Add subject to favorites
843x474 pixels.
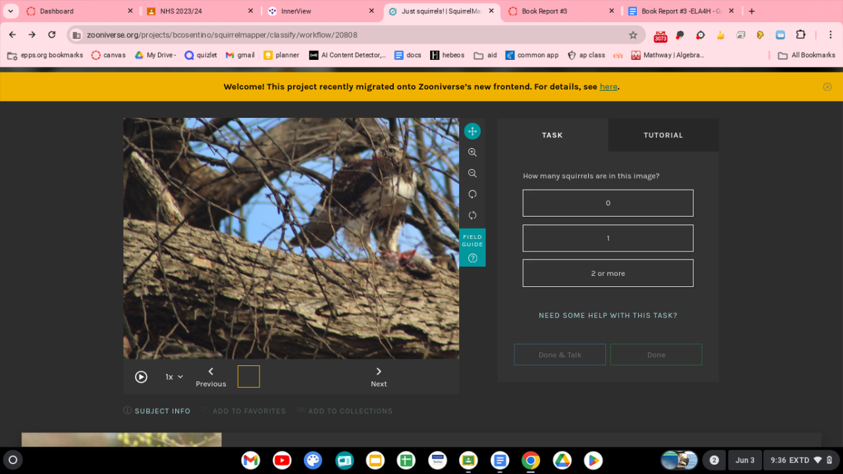click(244, 411)
